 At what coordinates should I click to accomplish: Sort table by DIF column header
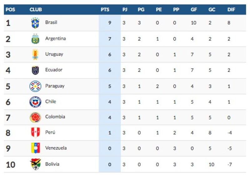coord(231,10)
